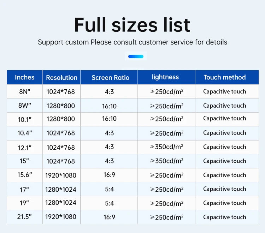Click the lightness column header
This screenshot has width=265, height=233.
pos(165,77)
